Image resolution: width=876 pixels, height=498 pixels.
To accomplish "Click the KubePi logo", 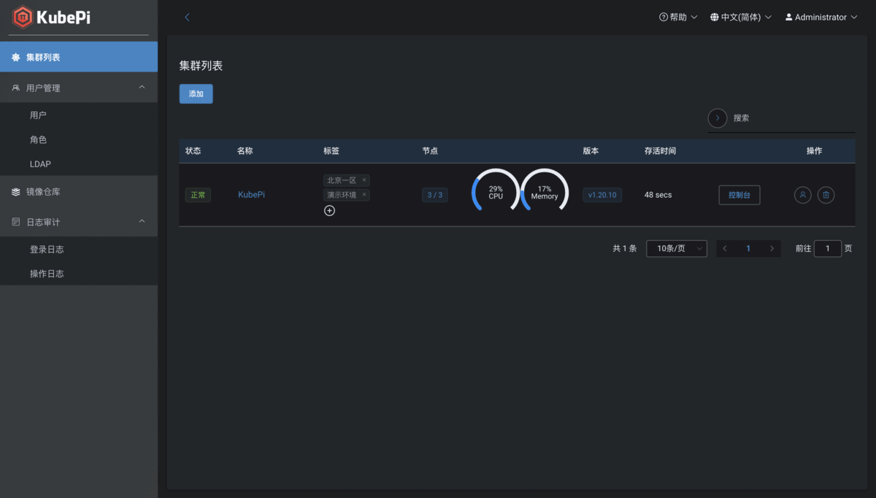I will (52, 17).
